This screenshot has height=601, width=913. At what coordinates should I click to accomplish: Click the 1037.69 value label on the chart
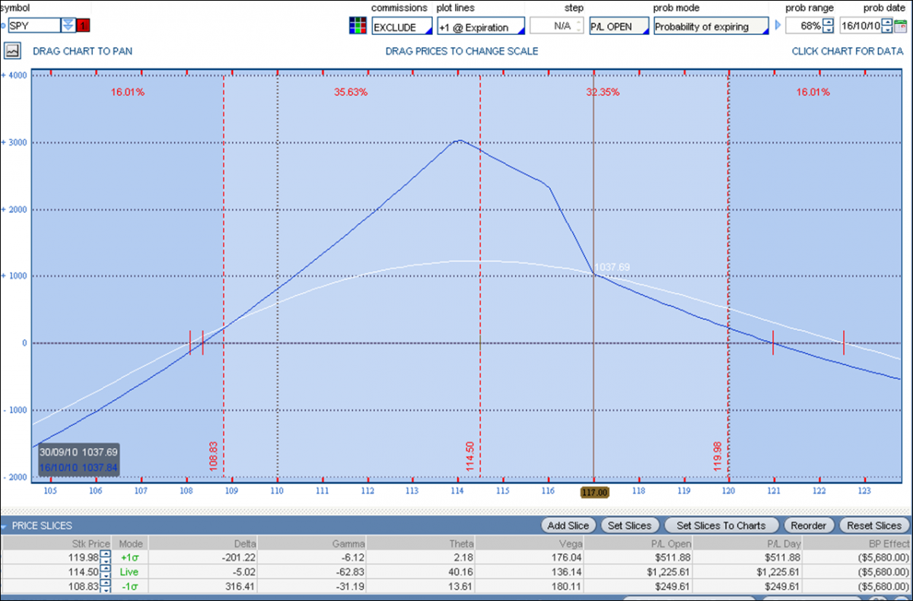pyautogui.click(x=612, y=267)
